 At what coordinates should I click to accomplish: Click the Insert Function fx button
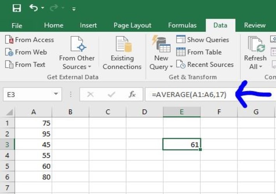click(x=132, y=95)
